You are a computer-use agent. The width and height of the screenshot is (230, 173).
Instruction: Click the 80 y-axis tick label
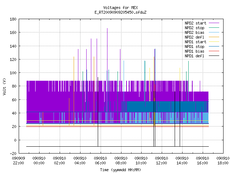click(14, 86)
